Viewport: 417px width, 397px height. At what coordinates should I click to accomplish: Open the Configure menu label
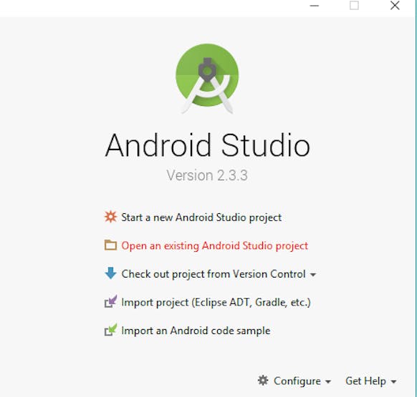tap(297, 381)
